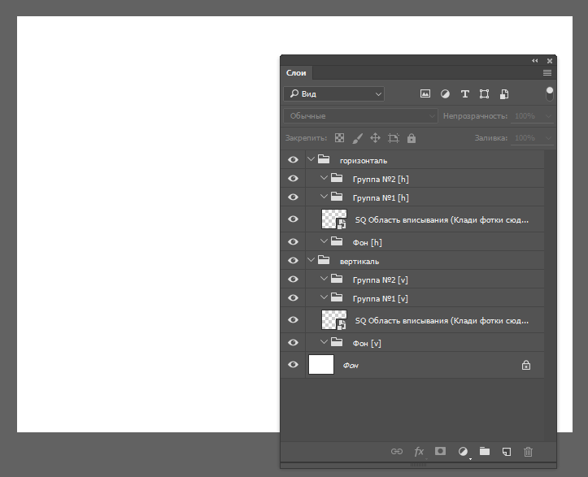The height and width of the screenshot is (477, 588).
Task: Click the white Фон layer thumbnail
Action: click(321, 365)
